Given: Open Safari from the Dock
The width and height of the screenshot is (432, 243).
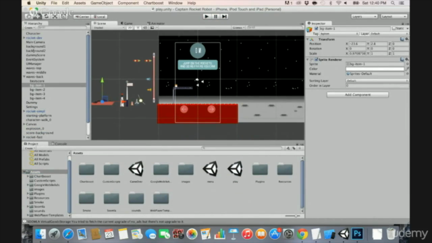Looking at the screenshot, I should 68,234.
